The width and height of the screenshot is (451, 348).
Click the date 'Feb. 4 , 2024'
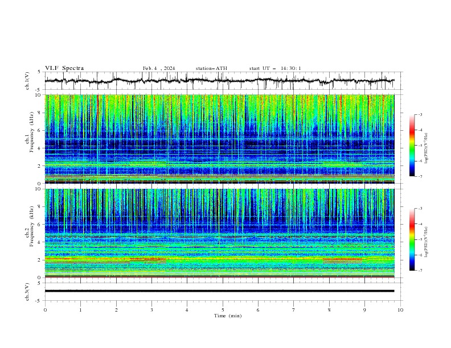(x=159, y=68)
